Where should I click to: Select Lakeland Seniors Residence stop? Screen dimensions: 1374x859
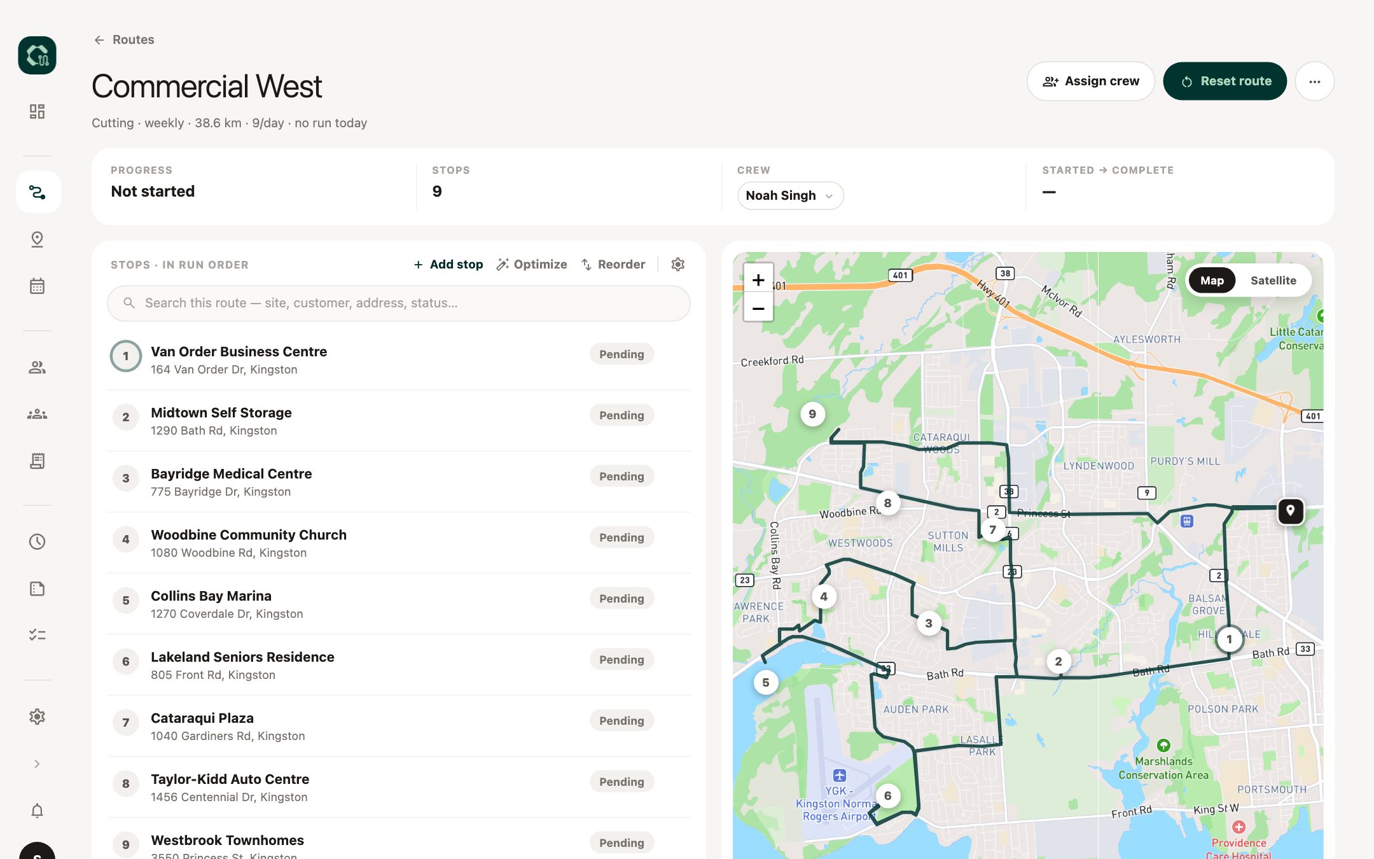399,666
